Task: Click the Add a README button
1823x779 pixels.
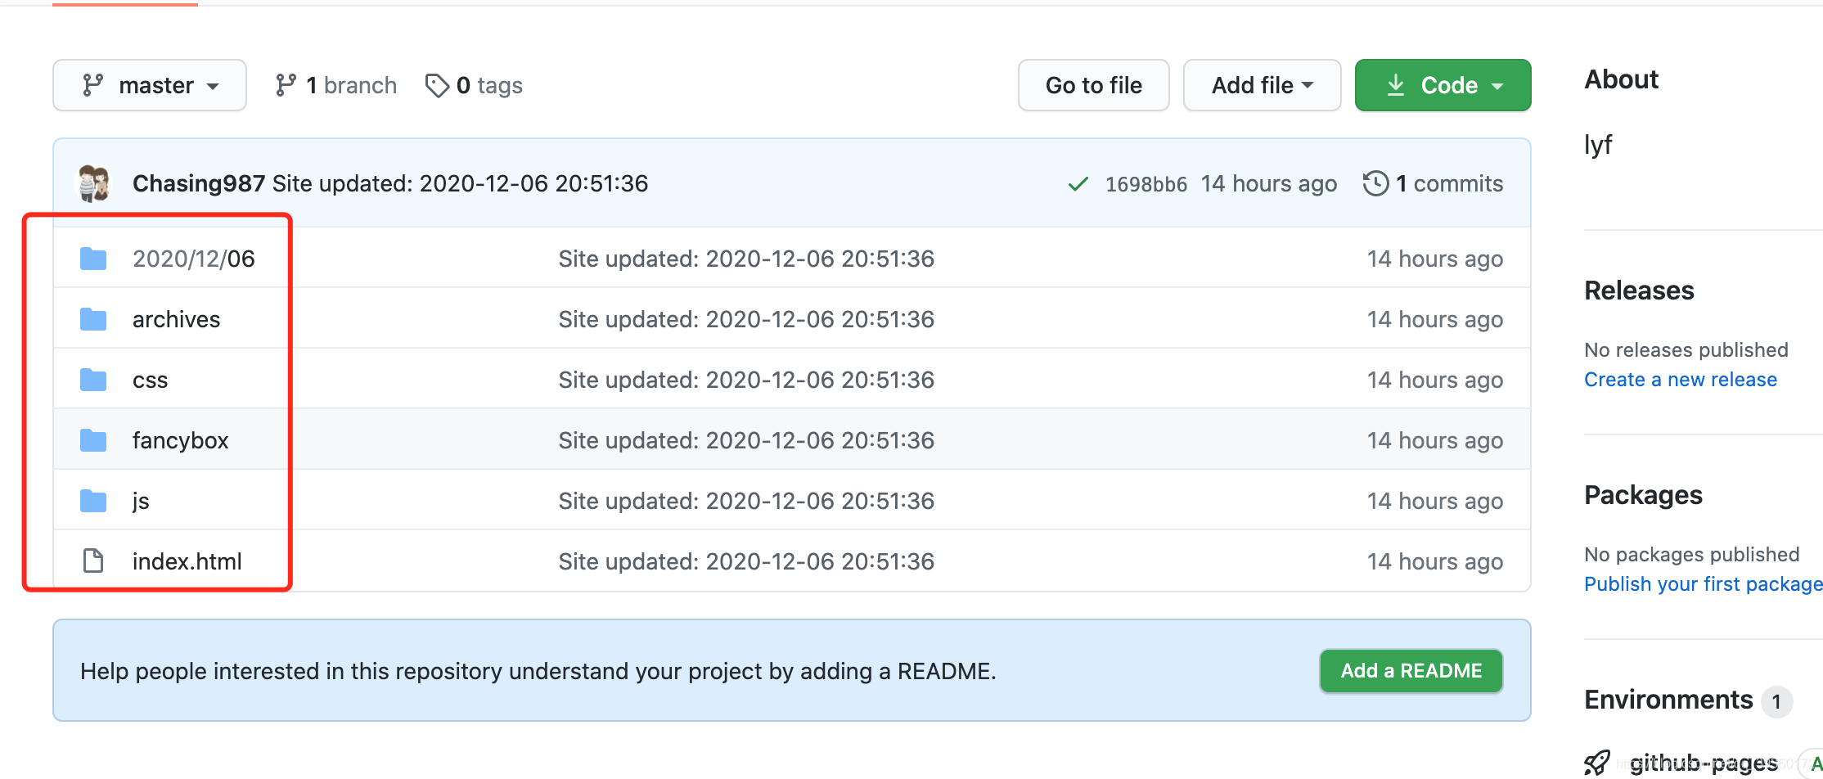Action: pyautogui.click(x=1411, y=671)
